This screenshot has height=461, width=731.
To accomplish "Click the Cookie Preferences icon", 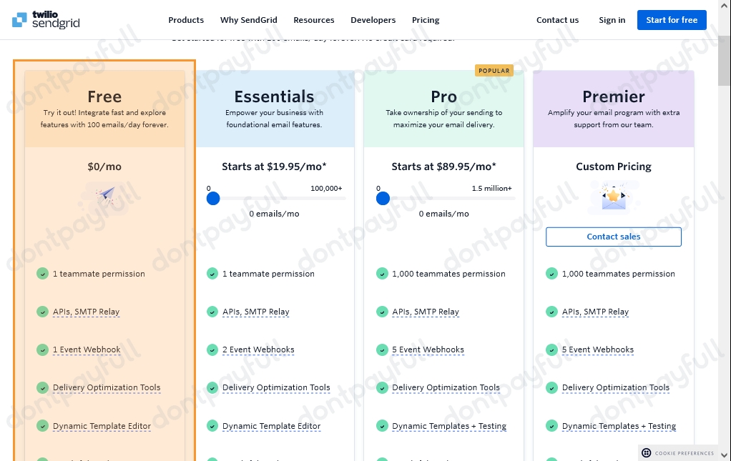I will [646, 452].
